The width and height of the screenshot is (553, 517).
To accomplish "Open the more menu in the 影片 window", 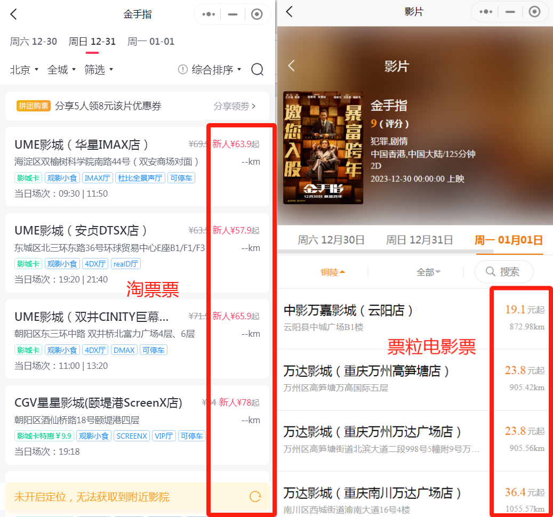I will pyautogui.click(x=486, y=12).
